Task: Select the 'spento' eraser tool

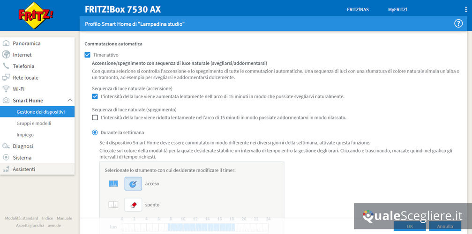Action: (x=133, y=205)
